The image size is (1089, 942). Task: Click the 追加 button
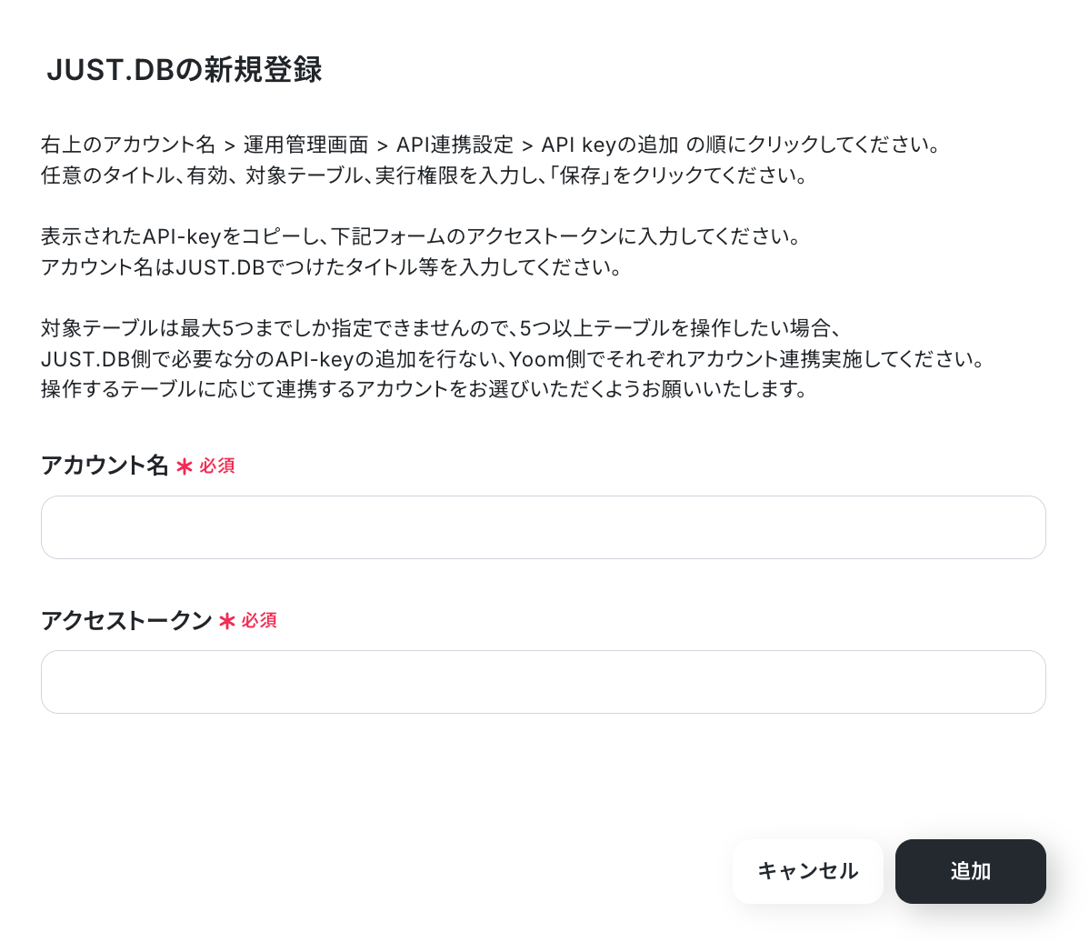tap(970, 871)
